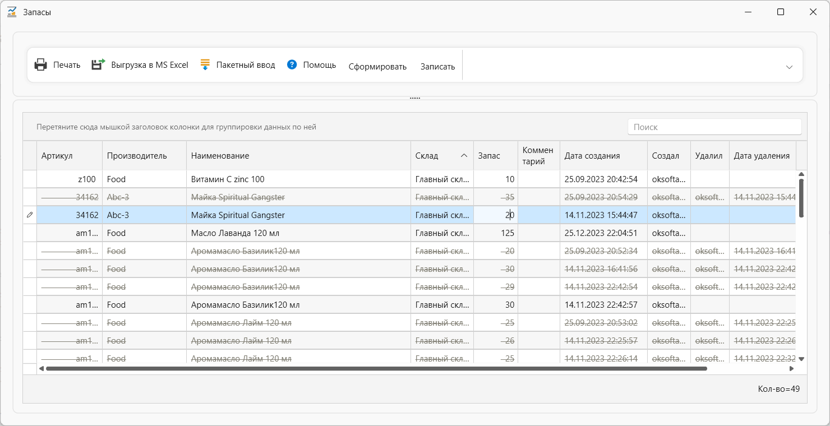The height and width of the screenshot is (426, 830).
Task: Click the Food cell in the z100 row
Action: (144, 179)
